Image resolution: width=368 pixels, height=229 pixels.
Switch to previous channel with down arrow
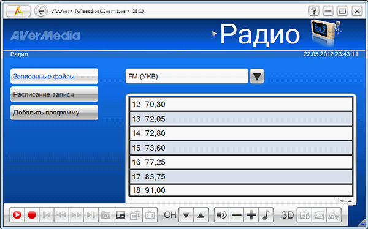point(186,215)
